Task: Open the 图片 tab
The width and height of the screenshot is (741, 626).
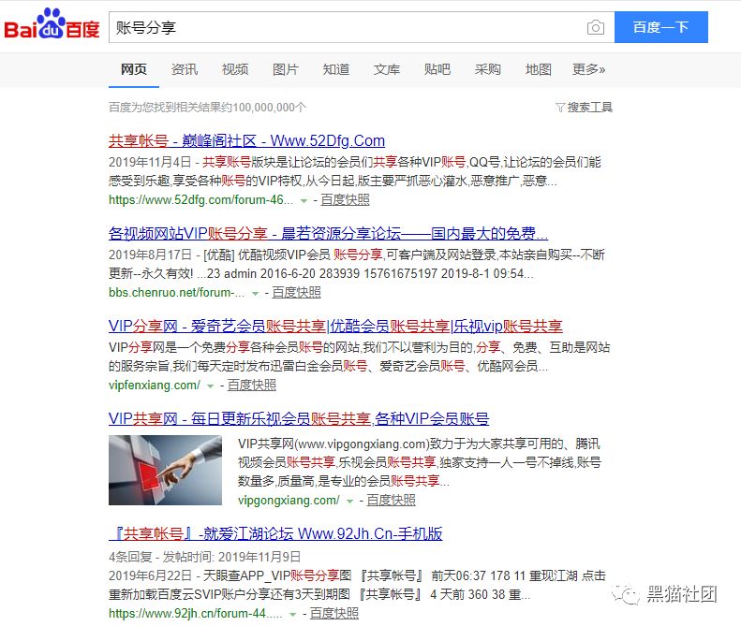Action: [x=286, y=69]
